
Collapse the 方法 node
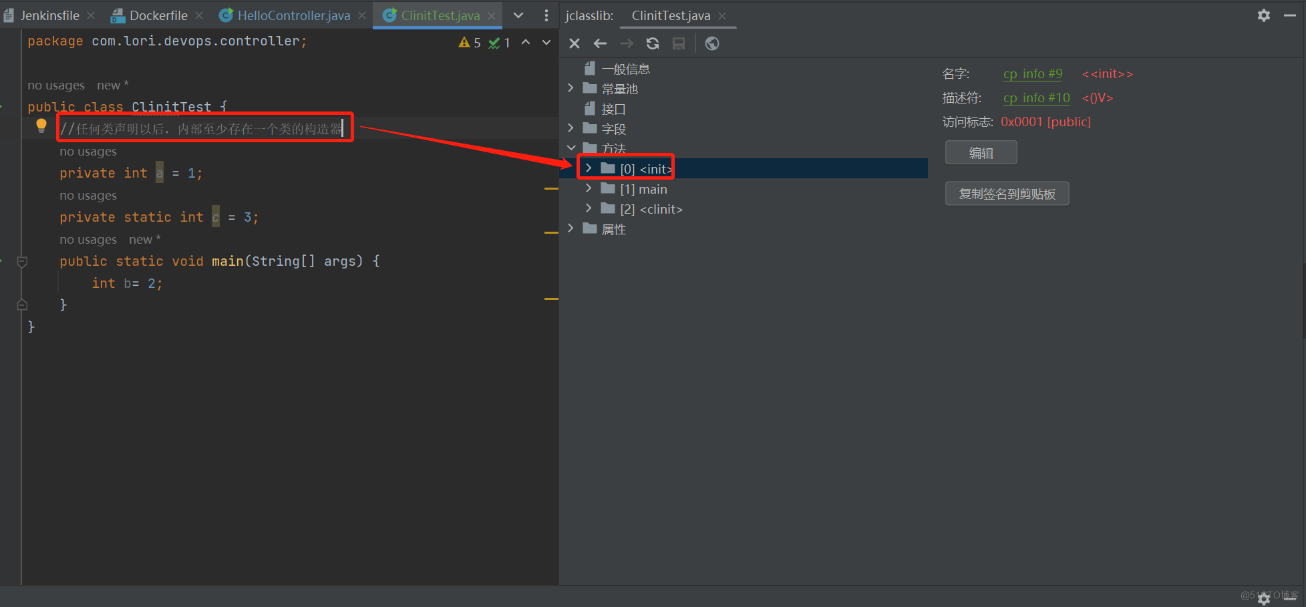[x=571, y=148]
